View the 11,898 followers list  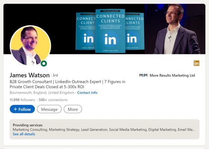click(22, 100)
